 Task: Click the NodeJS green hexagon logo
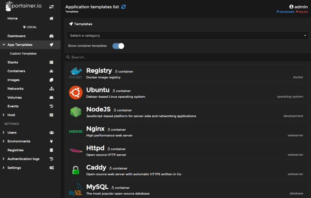tap(76, 112)
